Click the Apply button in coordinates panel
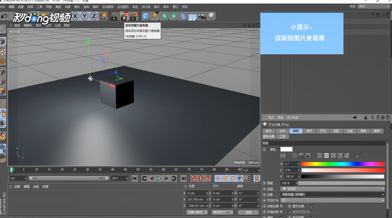392x218 pixels. click(x=248, y=212)
